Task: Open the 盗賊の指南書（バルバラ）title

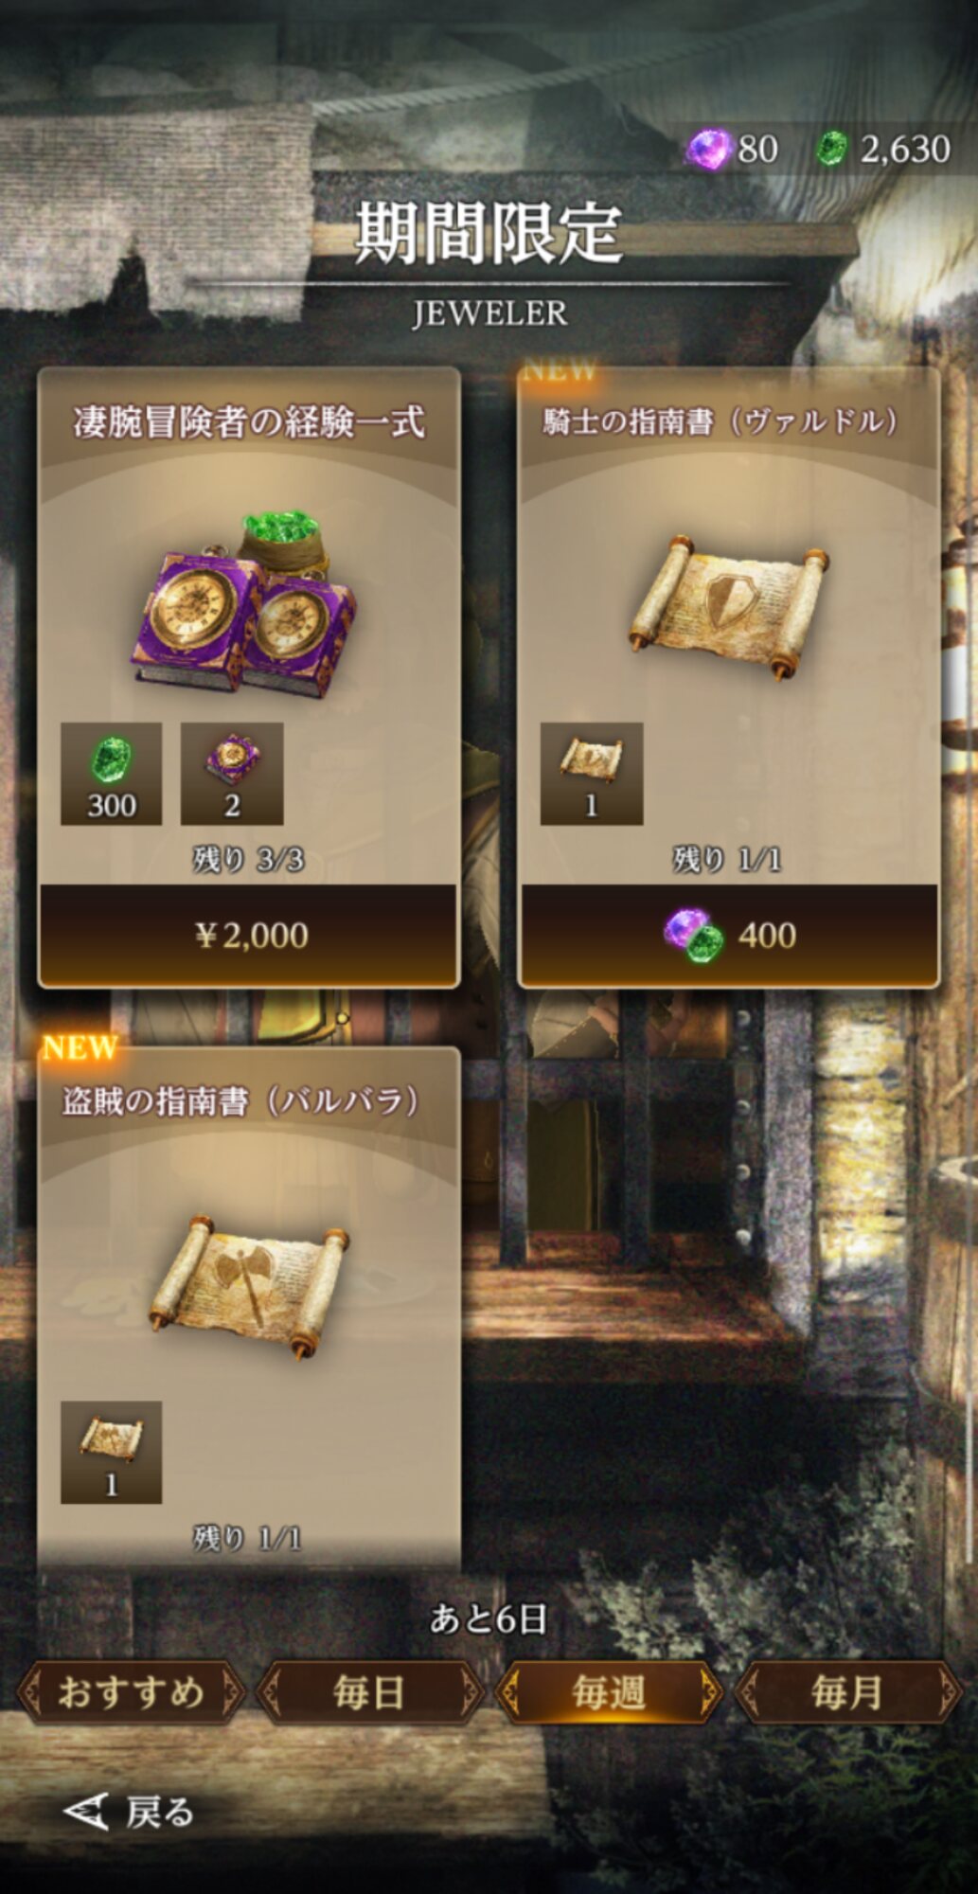Action: 242,1101
